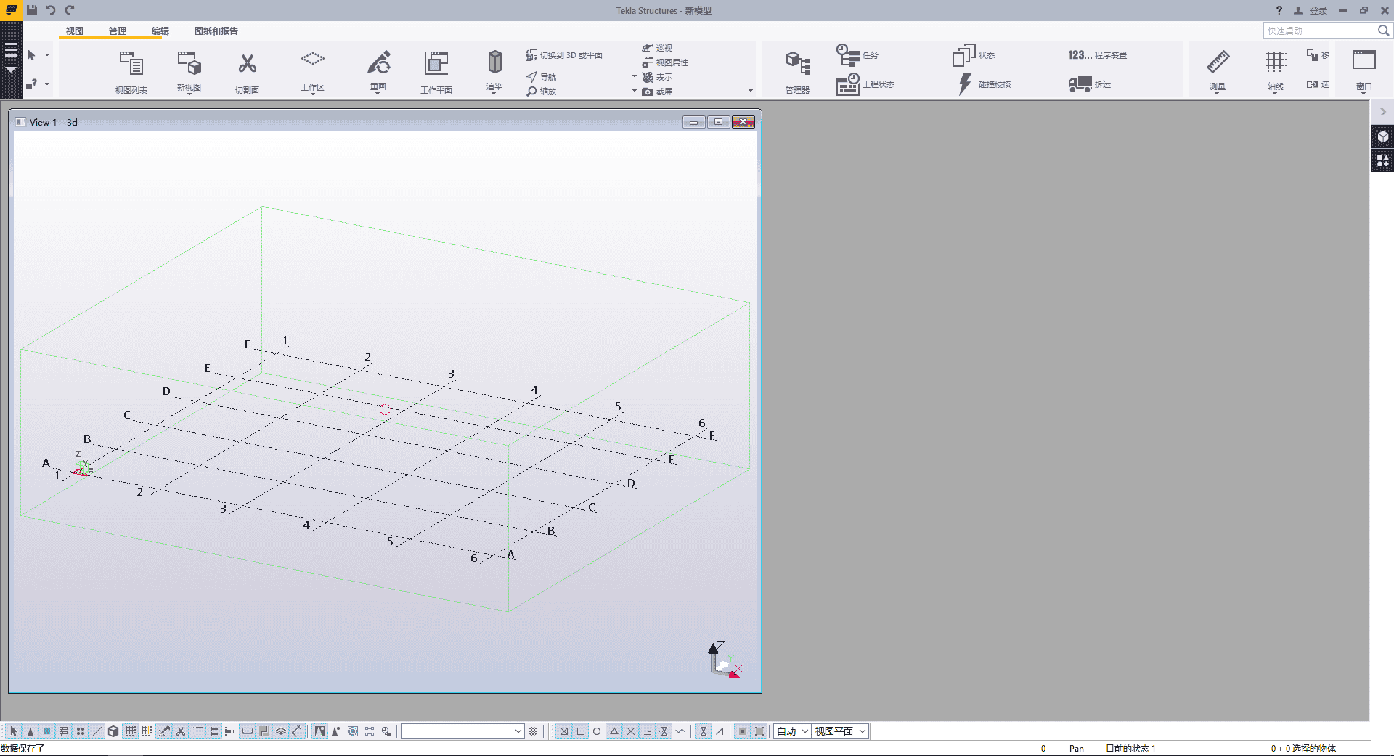Expand the dropdown below 新视图
This screenshot has height=756, width=1394.
coord(189,94)
